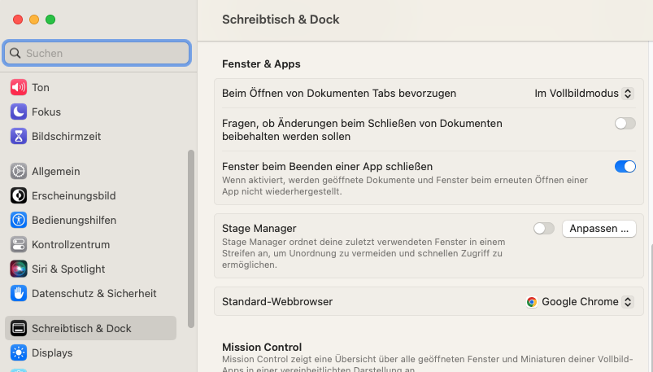The image size is (653, 372).
Task: Click the green zoom window button
Action: pos(50,19)
